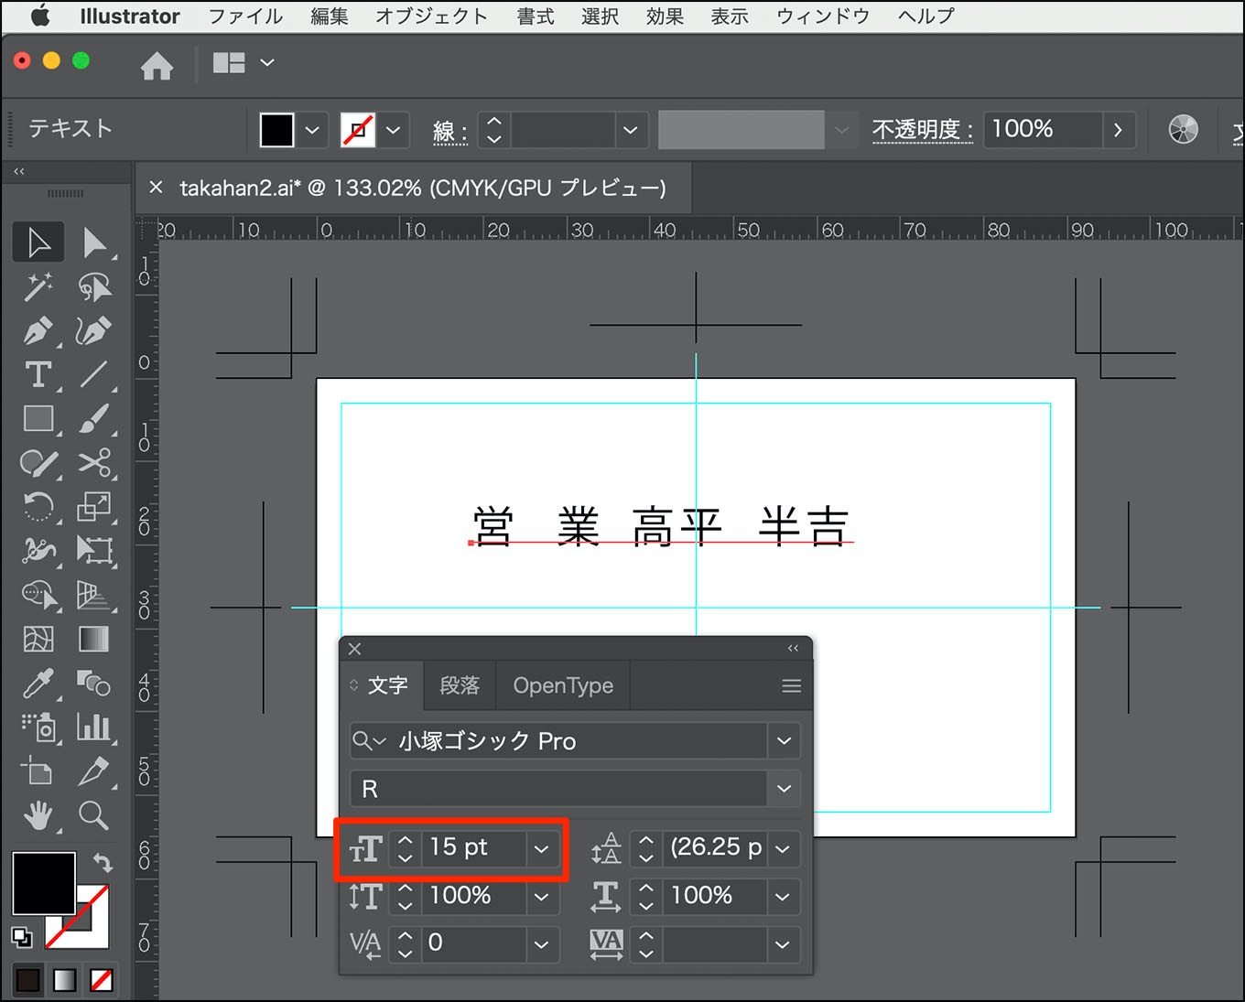Choose the Shape Builder tool
Viewport: 1245px width, 1002px height.
tap(38, 595)
